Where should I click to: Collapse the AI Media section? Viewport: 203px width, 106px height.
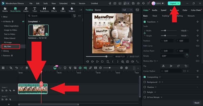[x=2, y=21]
